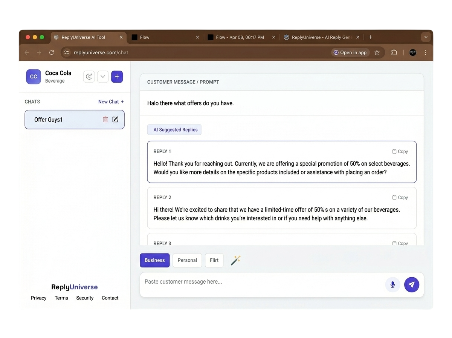The width and height of the screenshot is (452, 338).
Task: Switch to the Flirt tone option
Action: 214,260
